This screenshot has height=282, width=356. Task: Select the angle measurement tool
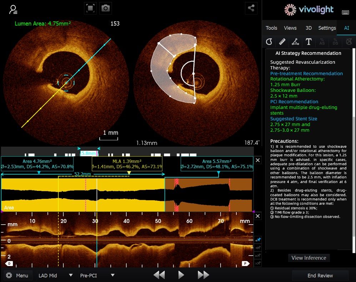click(x=295, y=42)
